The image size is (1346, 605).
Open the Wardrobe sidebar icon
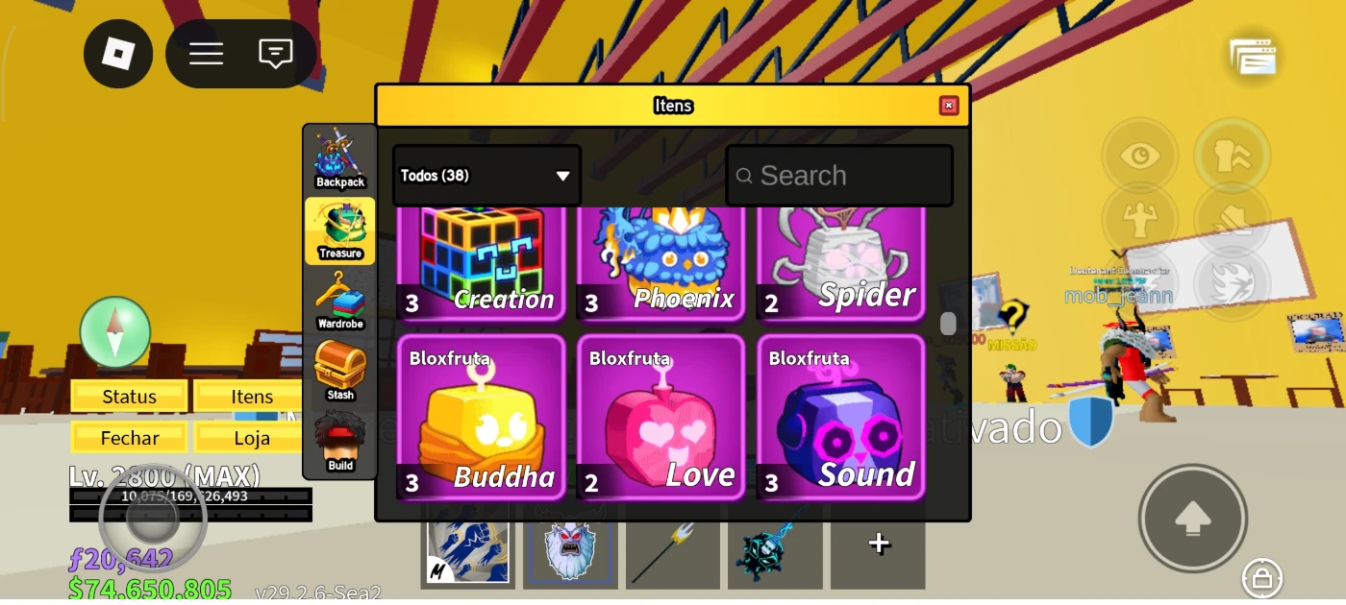click(x=340, y=301)
